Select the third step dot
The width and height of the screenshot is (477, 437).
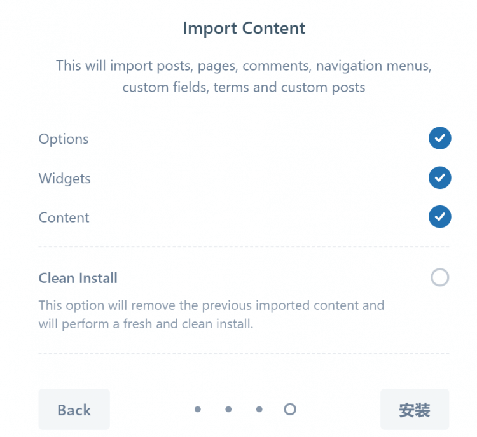coord(259,410)
